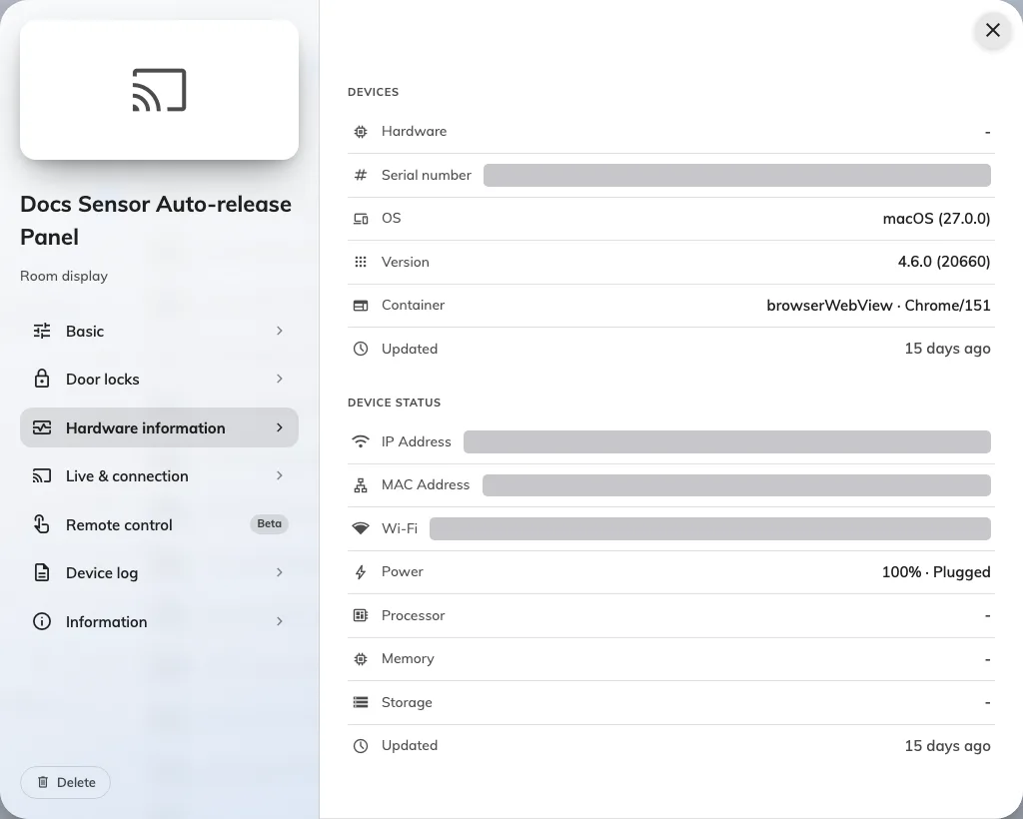Click the OS devices icon
Screen dimensions: 1023x819
click(360, 219)
